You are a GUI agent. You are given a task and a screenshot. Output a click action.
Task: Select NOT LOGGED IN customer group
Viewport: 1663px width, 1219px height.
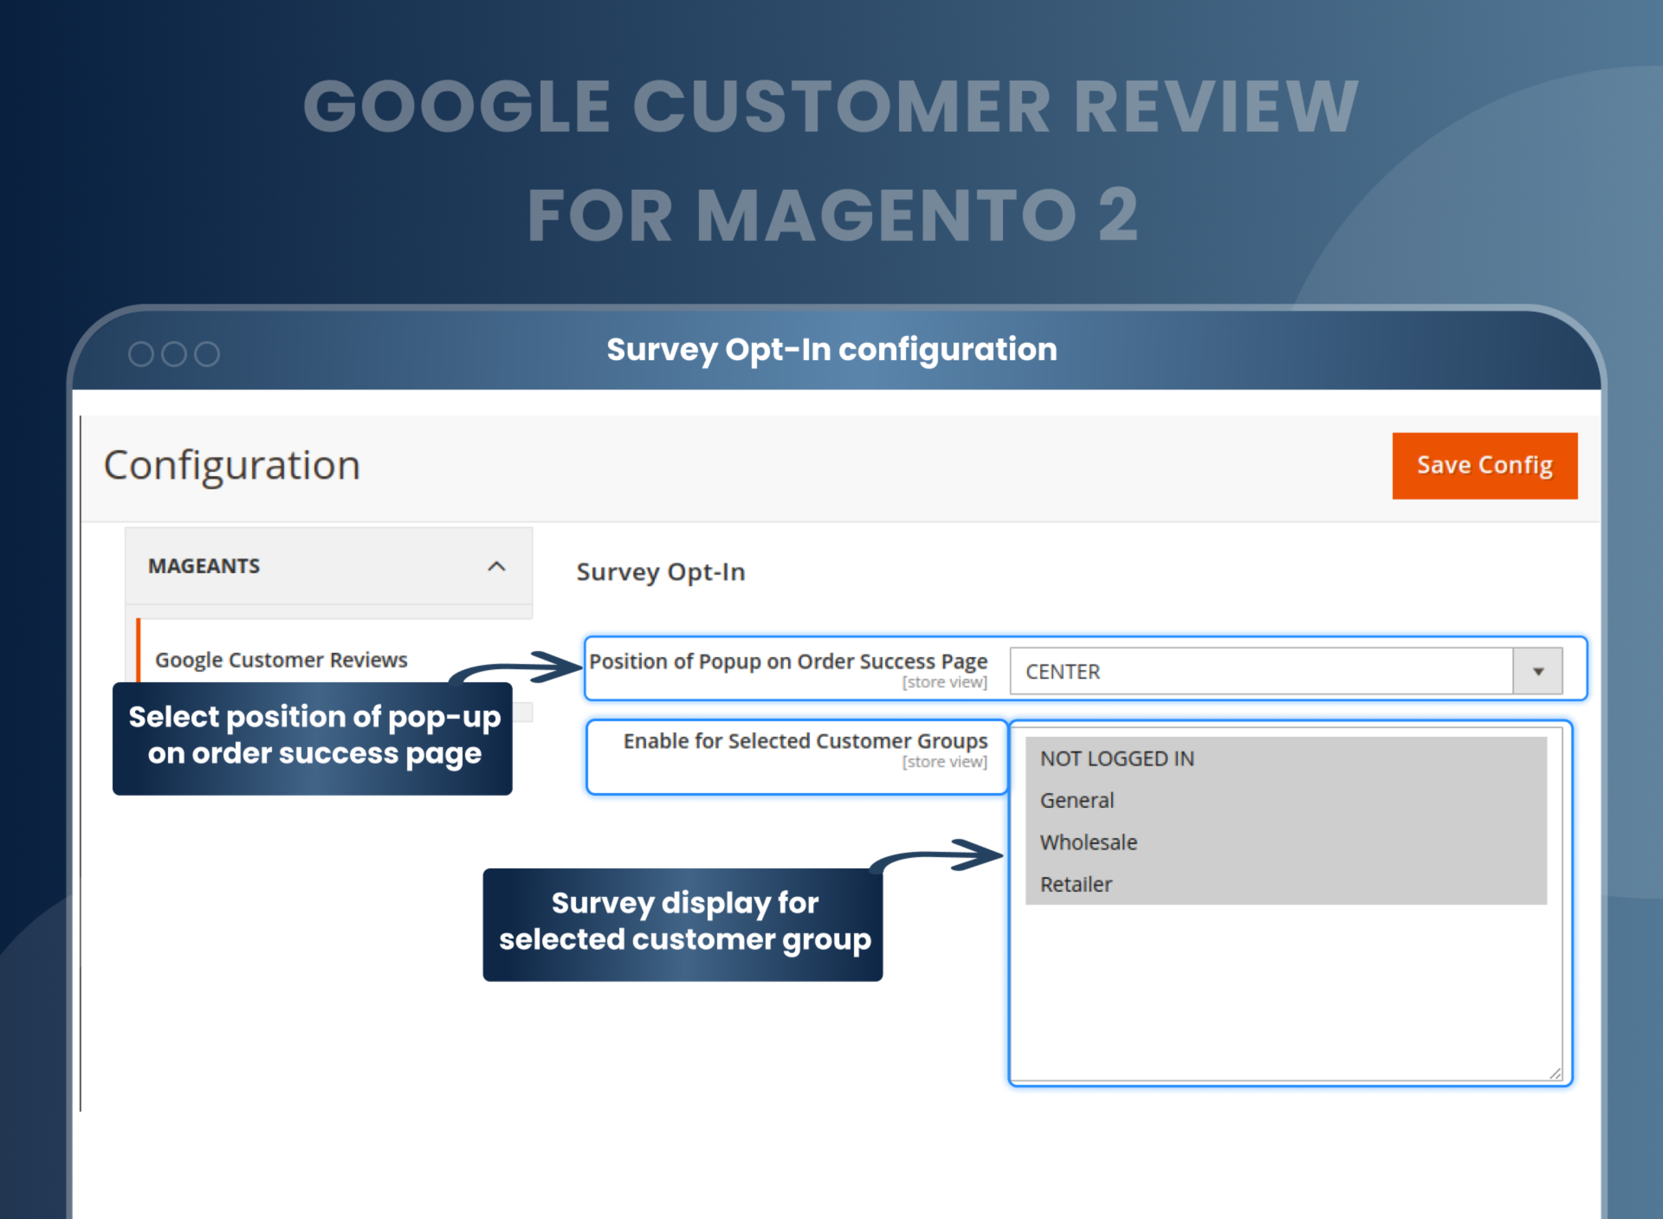tap(1286, 758)
